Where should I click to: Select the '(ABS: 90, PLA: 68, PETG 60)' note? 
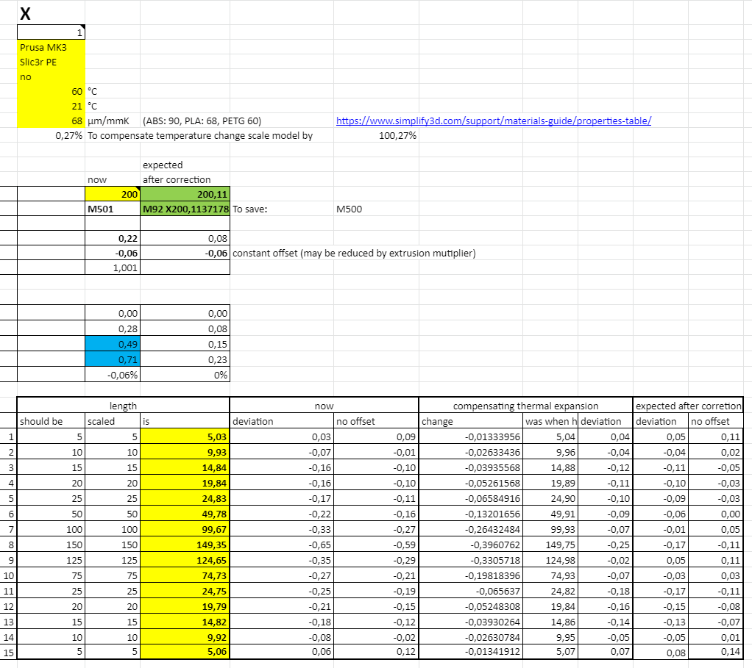tap(202, 121)
